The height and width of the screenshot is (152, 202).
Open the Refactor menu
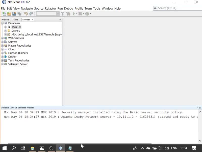point(50,9)
